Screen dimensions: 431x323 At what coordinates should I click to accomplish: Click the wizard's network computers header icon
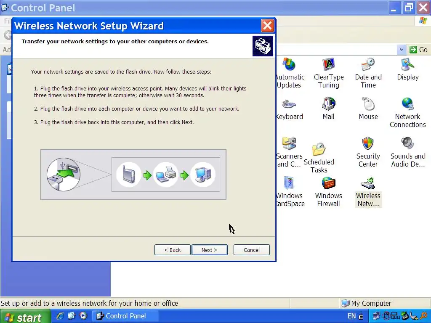click(263, 46)
